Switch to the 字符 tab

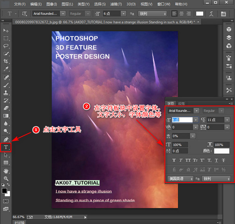tap(170, 104)
